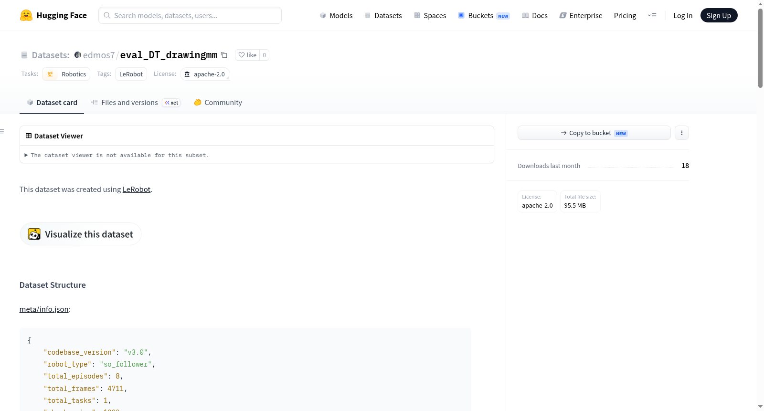The height and width of the screenshot is (411, 764).
Task: Copy dataset name with the copy icon
Action: point(224,55)
